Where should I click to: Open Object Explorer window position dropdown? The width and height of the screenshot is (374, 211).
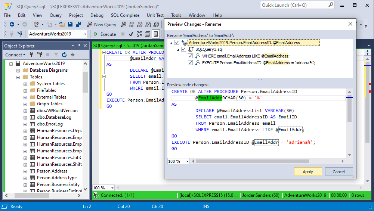[x=73, y=46]
